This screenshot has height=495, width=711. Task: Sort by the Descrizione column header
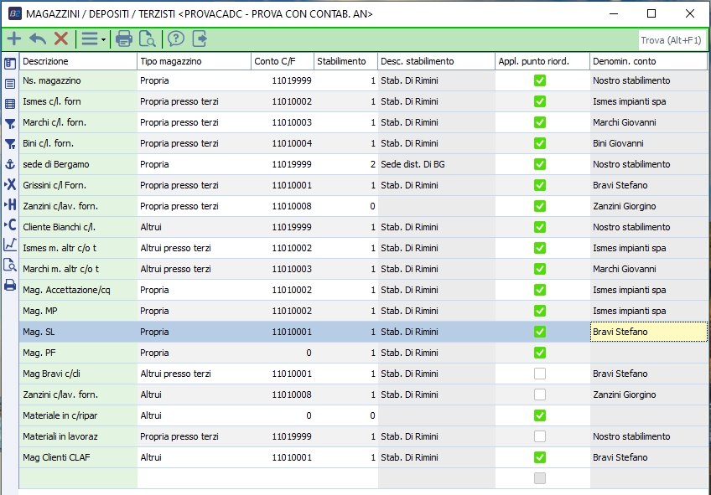[78, 61]
